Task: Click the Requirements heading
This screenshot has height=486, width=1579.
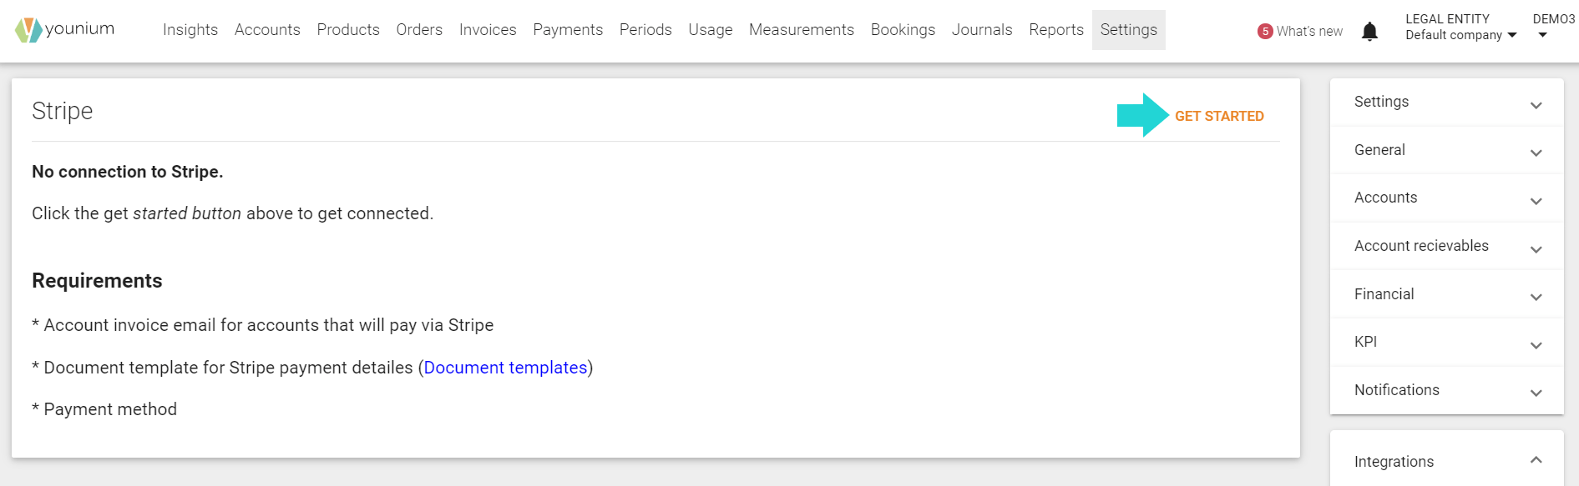Action: click(97, 281)
